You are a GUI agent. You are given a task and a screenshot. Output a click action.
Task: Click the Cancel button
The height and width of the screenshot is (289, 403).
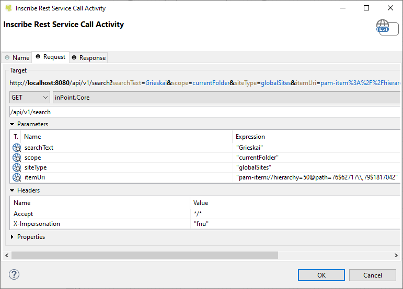click(372, 275)
